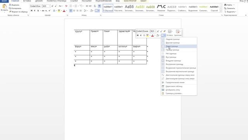Align text right in ribbon
248x140 pixels.
click(x=77, y=10)
